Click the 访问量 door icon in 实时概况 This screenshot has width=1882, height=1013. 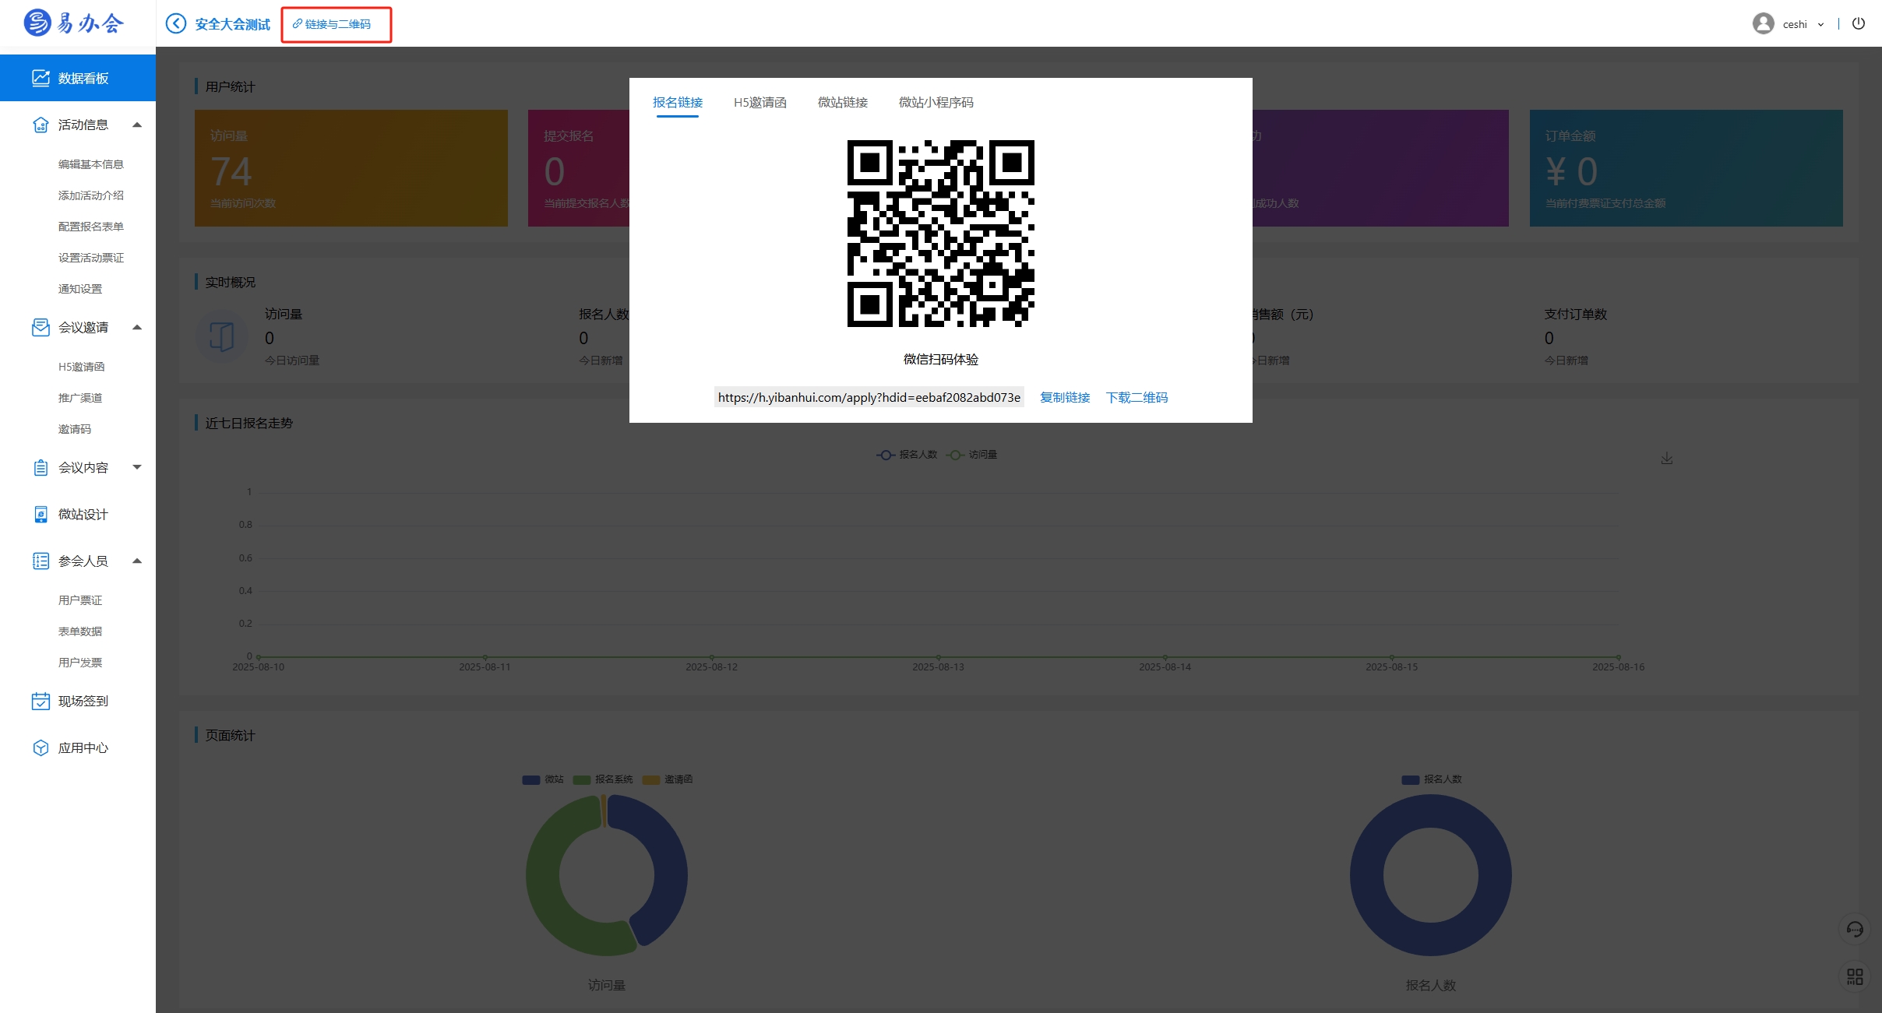[x=221, y=337]
